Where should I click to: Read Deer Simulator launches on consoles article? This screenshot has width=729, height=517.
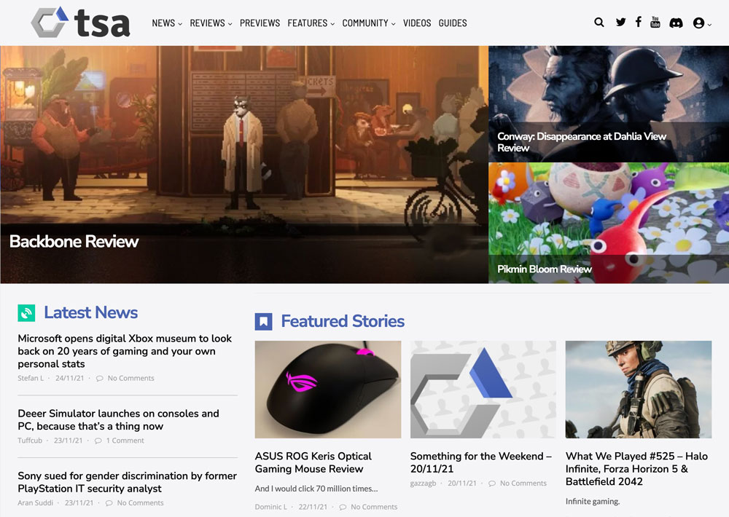pos(118,419)
